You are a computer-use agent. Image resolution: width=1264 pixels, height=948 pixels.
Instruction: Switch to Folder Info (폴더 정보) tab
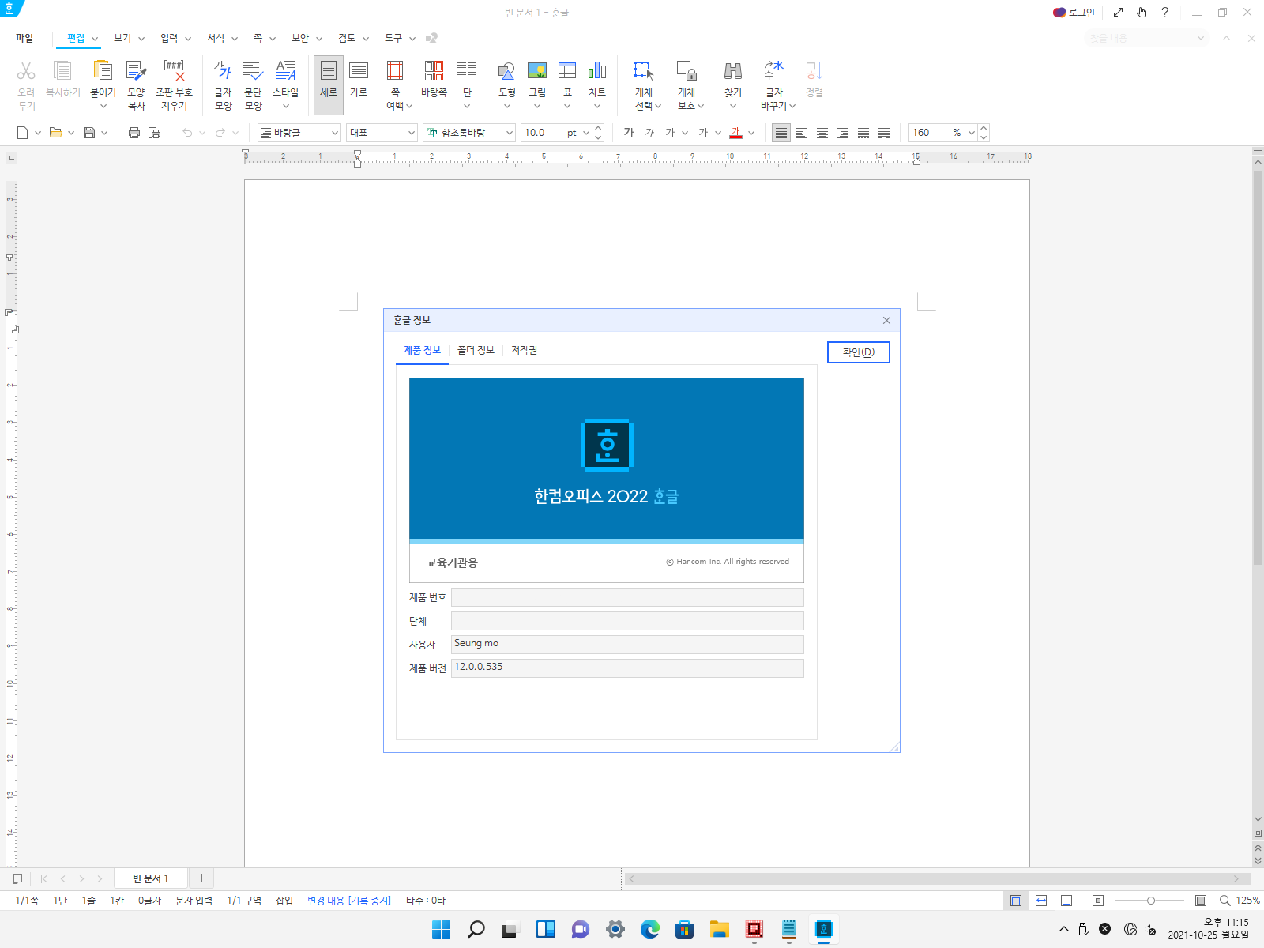(x=476, y=350)
